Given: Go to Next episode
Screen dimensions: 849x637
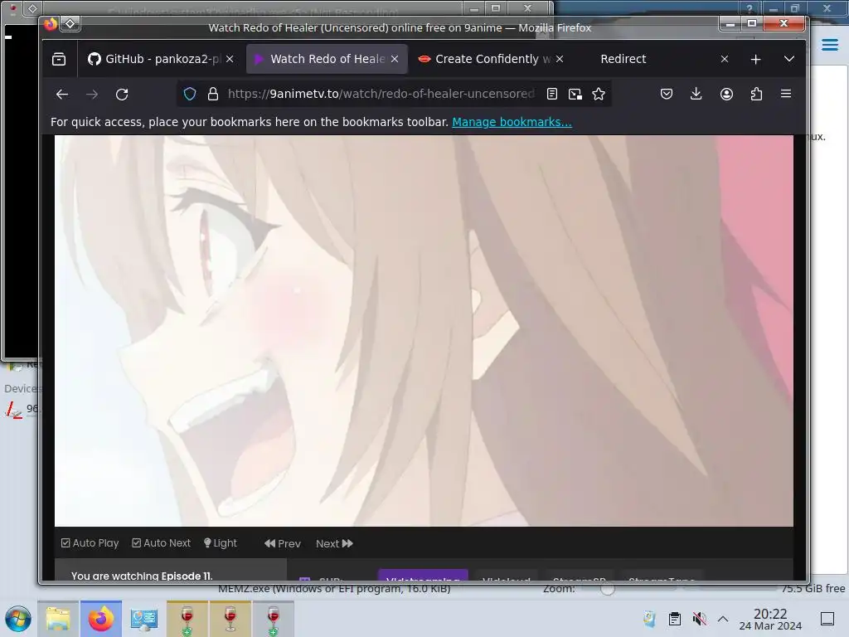Looking at the screenshot, I should [x=334, y=543].
